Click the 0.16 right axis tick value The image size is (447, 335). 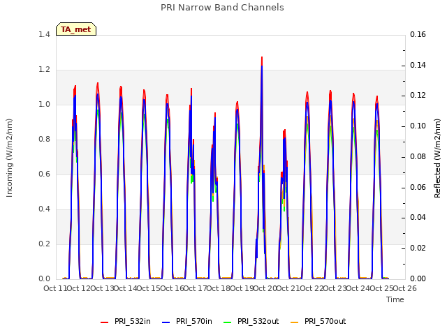pyautogui.click(x=418, y=34)
